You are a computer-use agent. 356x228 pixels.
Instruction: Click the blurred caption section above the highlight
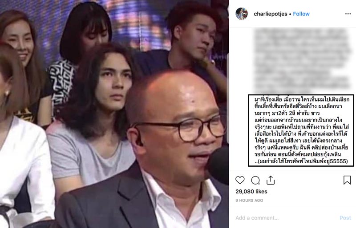[x=302, y=61]
